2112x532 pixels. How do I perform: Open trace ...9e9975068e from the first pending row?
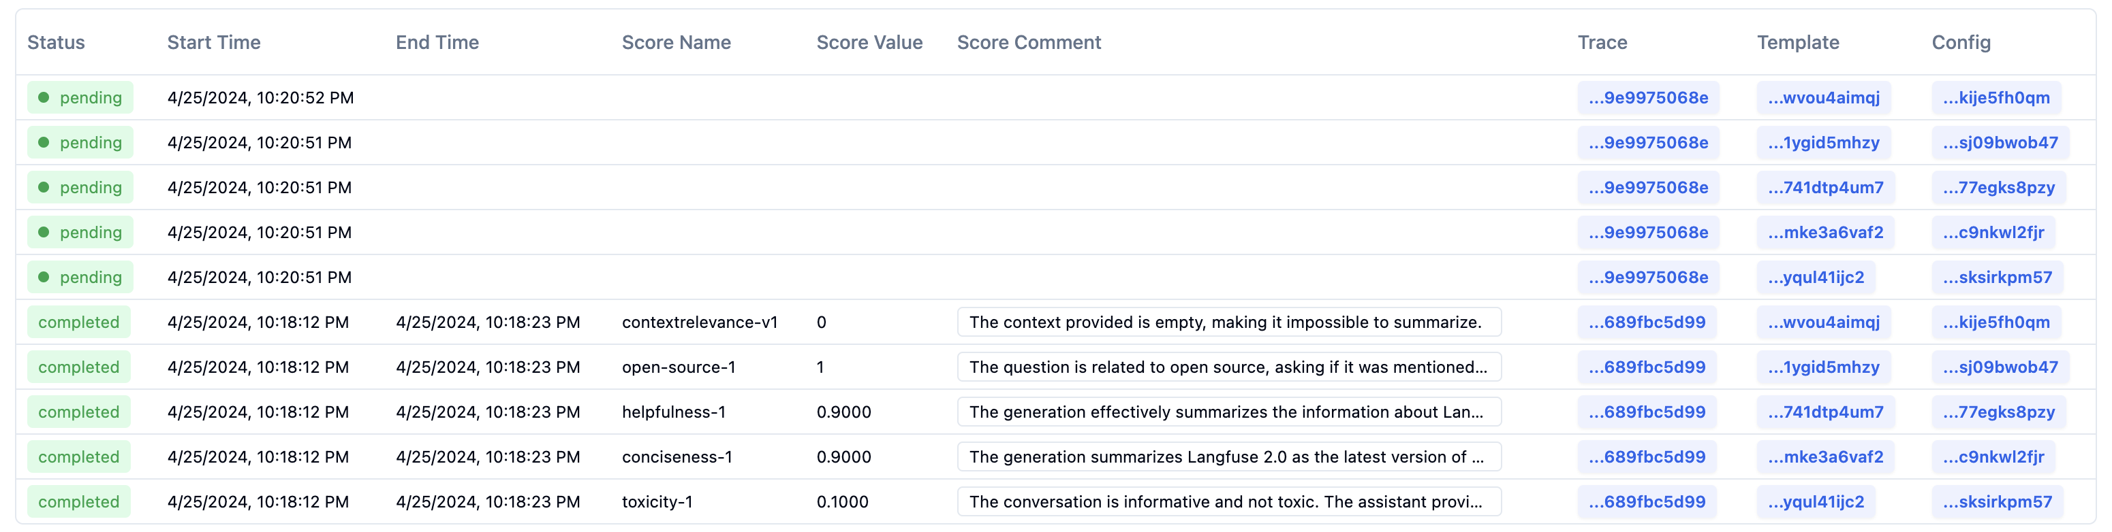(x=1648, y=97)
